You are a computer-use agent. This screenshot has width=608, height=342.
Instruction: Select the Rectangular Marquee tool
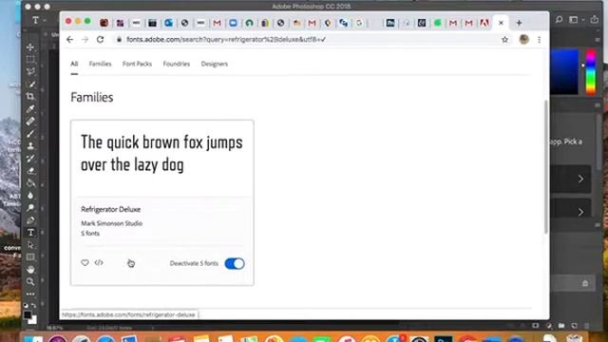30,60
